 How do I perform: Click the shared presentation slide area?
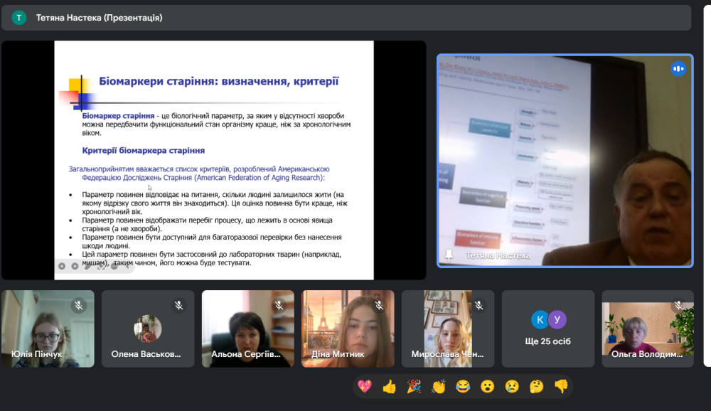coord(214,160)
